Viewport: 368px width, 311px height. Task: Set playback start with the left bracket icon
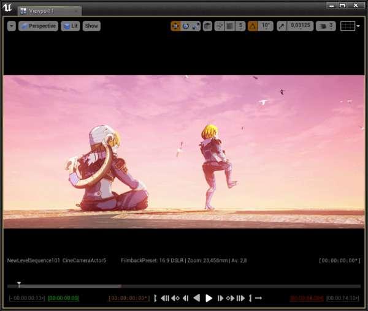tap(155, 298)
